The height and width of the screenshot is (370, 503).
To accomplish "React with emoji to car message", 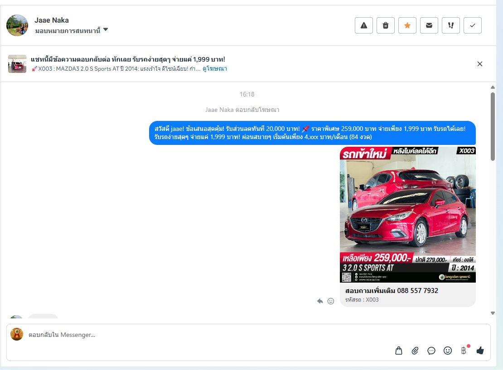I will coord(331,301).
